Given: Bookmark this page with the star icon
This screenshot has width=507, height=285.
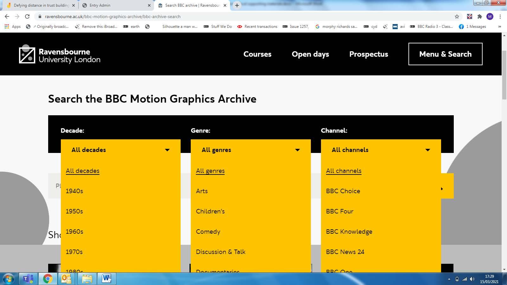Looking at the screenshot, I should click(x=457, y=16).
